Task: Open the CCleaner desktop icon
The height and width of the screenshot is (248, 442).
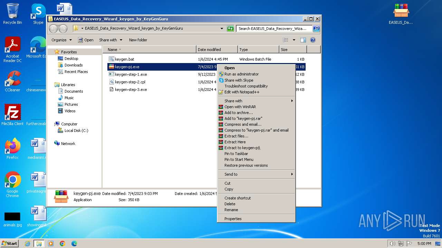Action: point(12,81)
